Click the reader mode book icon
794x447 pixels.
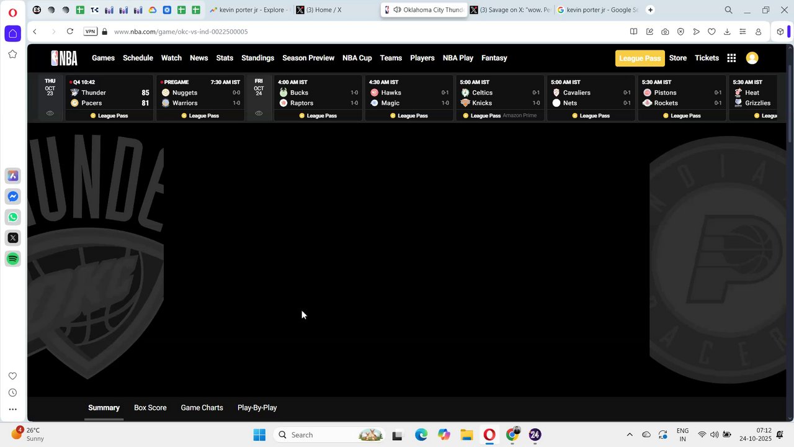pyautogui.click(x=633, y=32)
